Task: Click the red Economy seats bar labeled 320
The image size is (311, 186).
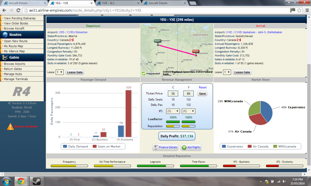Action: click(129, 113)
